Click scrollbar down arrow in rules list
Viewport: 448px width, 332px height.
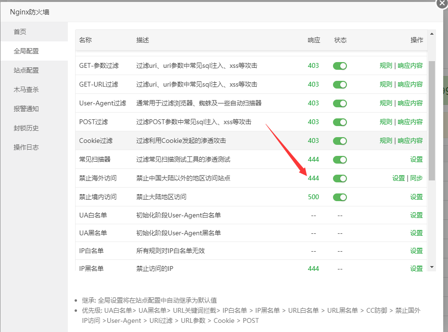click(x=432, y=267)
